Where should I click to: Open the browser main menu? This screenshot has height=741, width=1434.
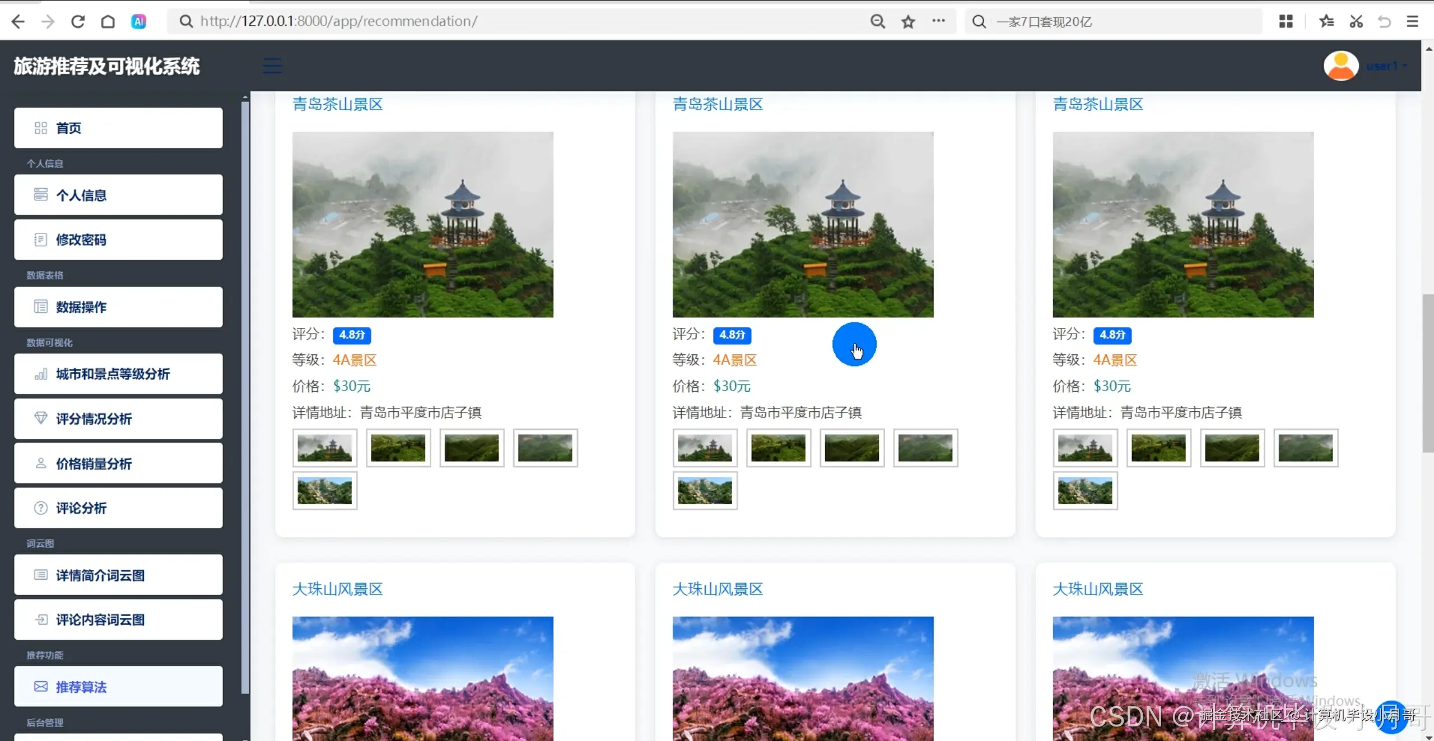(x=1413, y=21)
